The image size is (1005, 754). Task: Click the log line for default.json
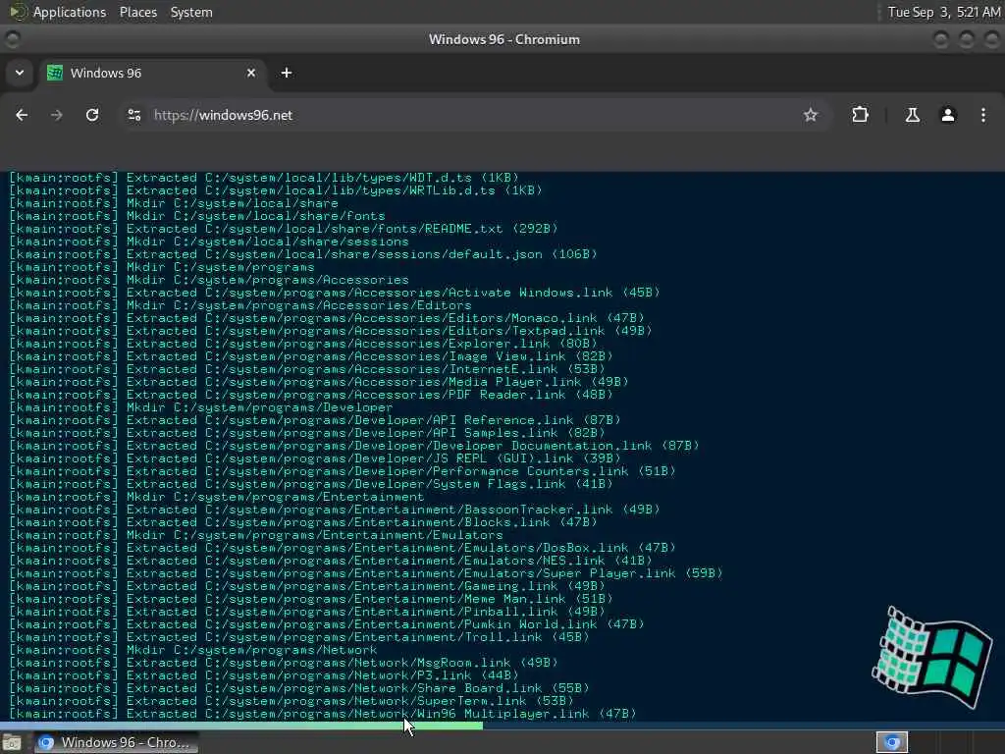[303, 254]
